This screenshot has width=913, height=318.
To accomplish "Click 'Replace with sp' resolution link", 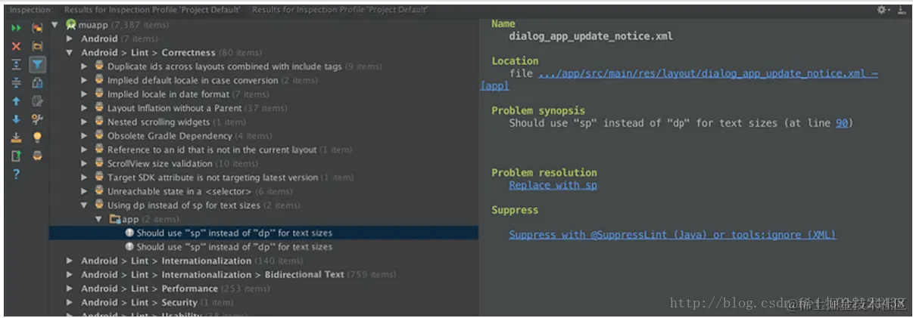I will [x=553, y=185].
